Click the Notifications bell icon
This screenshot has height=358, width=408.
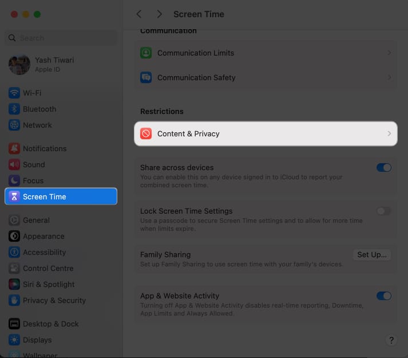(14, 148)
